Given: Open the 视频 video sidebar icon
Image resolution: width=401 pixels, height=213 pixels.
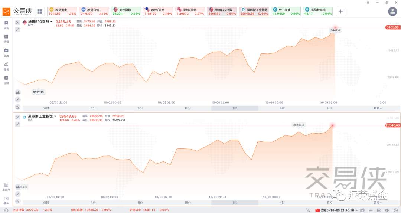Looking at the screenshot, I should (x=6, y=80).
